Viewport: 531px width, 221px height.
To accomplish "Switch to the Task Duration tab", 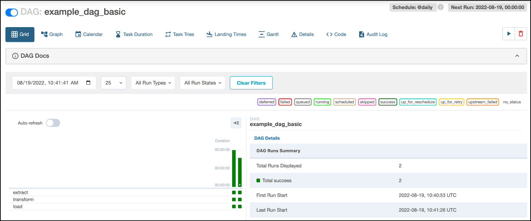I will [x=134, y=34].
